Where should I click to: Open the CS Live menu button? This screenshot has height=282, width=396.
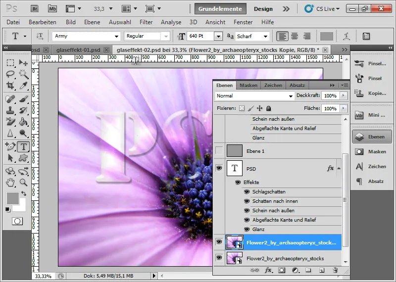click(322, 9)
